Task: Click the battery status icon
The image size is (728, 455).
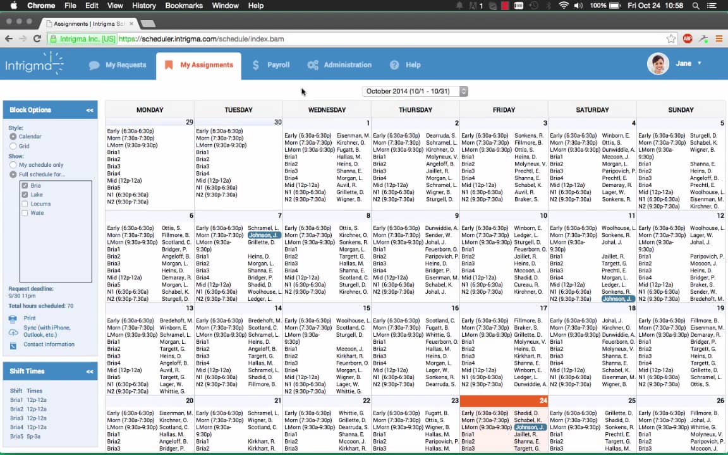Action: coord(615,6)
